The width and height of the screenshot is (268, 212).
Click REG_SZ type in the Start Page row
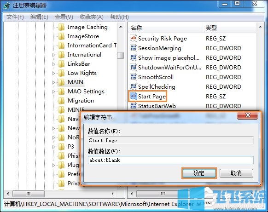(x=216, y=97)
